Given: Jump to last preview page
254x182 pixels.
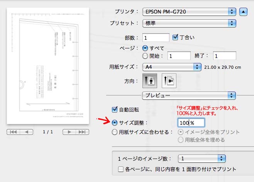Looking at the screenshot, I should click(x=81, y=132).
